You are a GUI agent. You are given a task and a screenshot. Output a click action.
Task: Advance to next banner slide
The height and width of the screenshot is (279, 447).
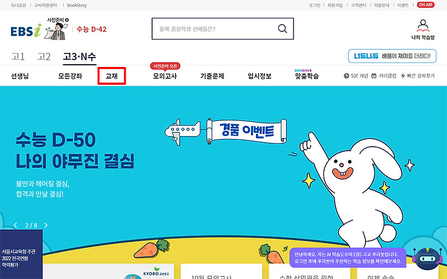pyautogui.click(x=46, y=225)
